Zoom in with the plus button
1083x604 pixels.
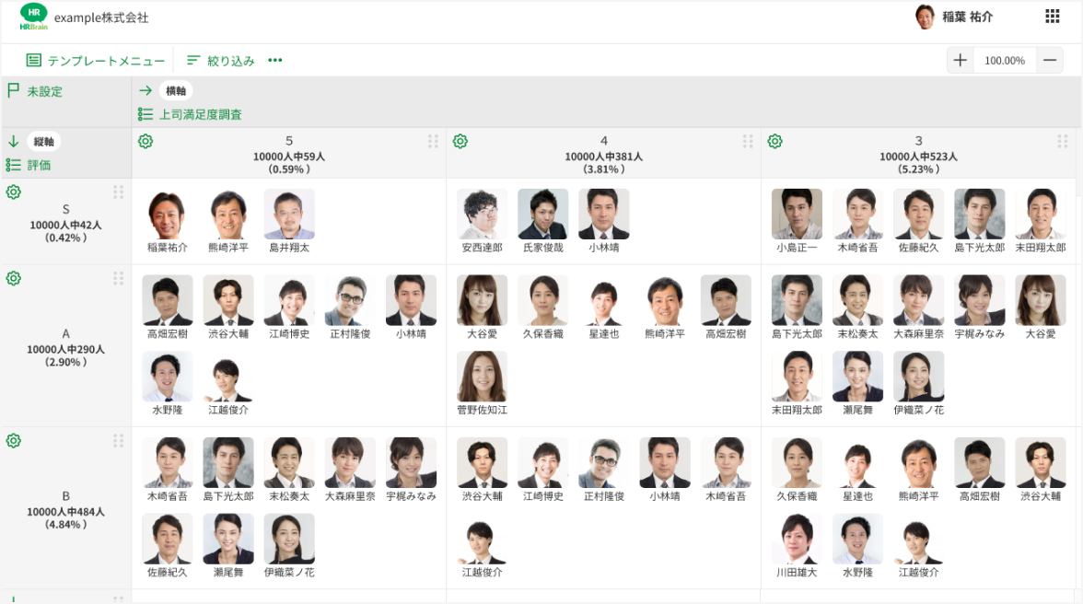click(960, 61)
